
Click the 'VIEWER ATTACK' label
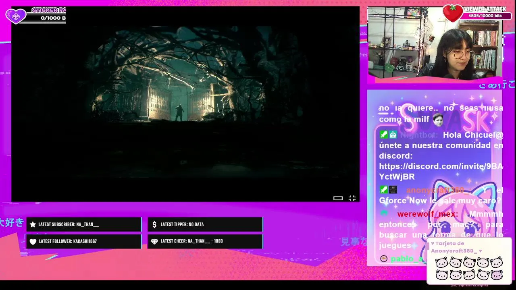point(485,9)
